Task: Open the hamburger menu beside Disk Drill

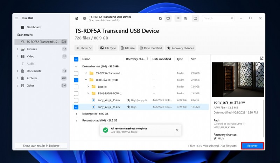Action: (x=16, y=18)
